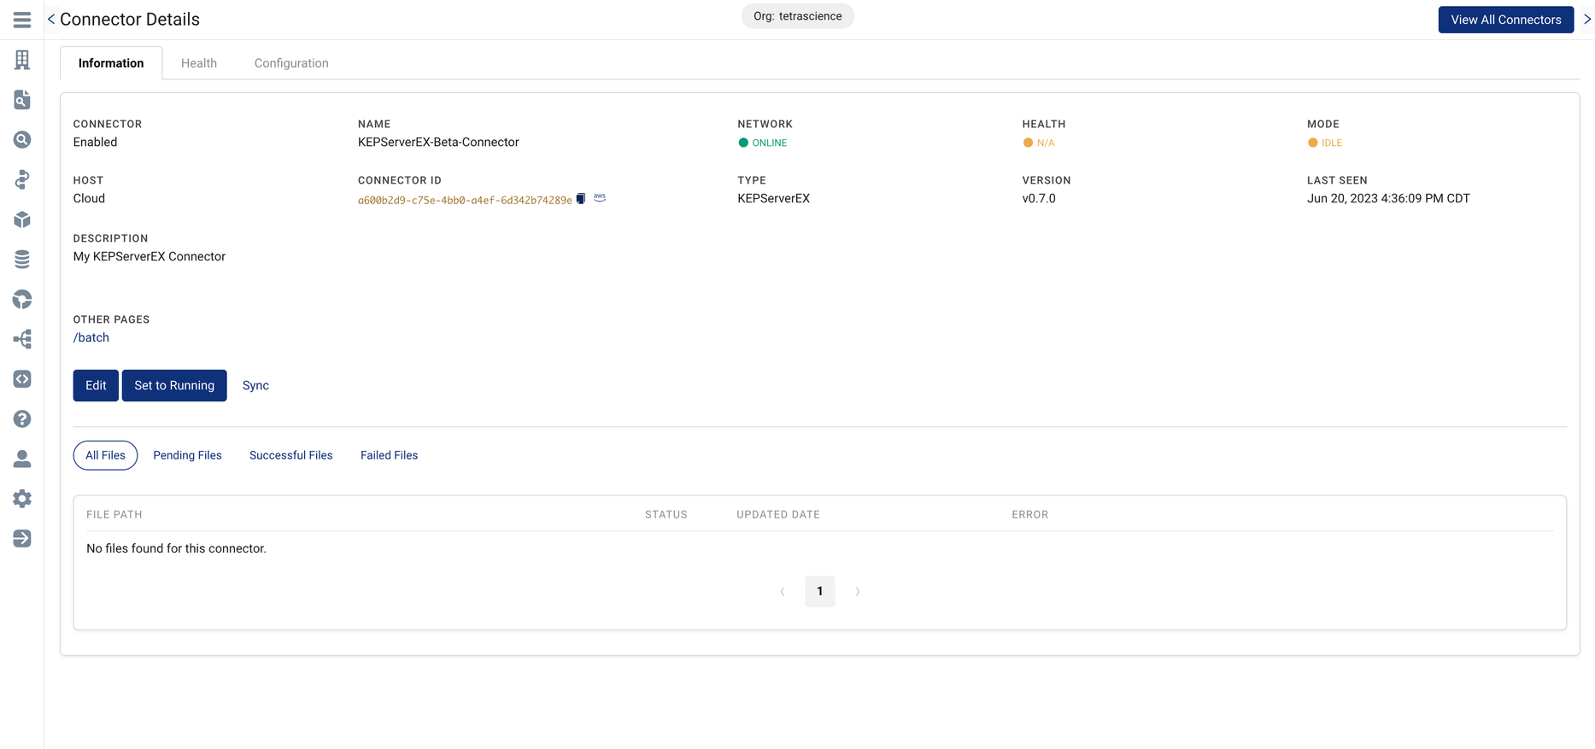Click View All Connectors button
Image resolution: width=1595 pixels, height=749 pixels.
(1505, 20)
